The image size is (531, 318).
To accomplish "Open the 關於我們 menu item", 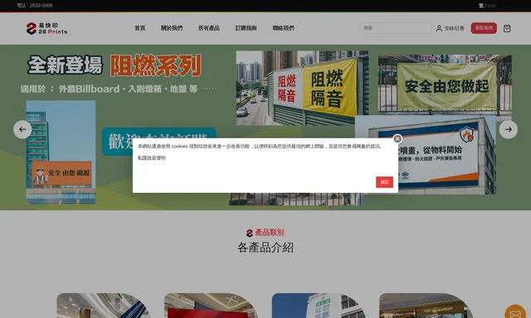I will click(x=172, y=28).
